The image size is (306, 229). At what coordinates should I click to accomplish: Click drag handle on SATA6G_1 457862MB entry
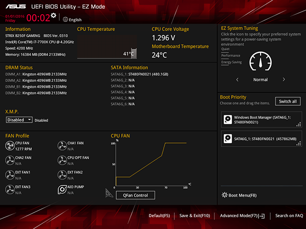tap(298, 144)
